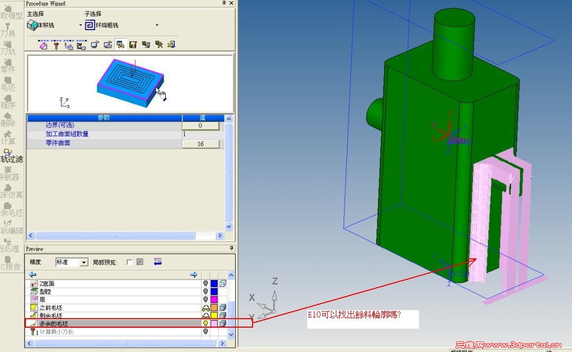Click the orange color swatch for 之前毛坯
The image size is (572, 352).
[214, 308]
